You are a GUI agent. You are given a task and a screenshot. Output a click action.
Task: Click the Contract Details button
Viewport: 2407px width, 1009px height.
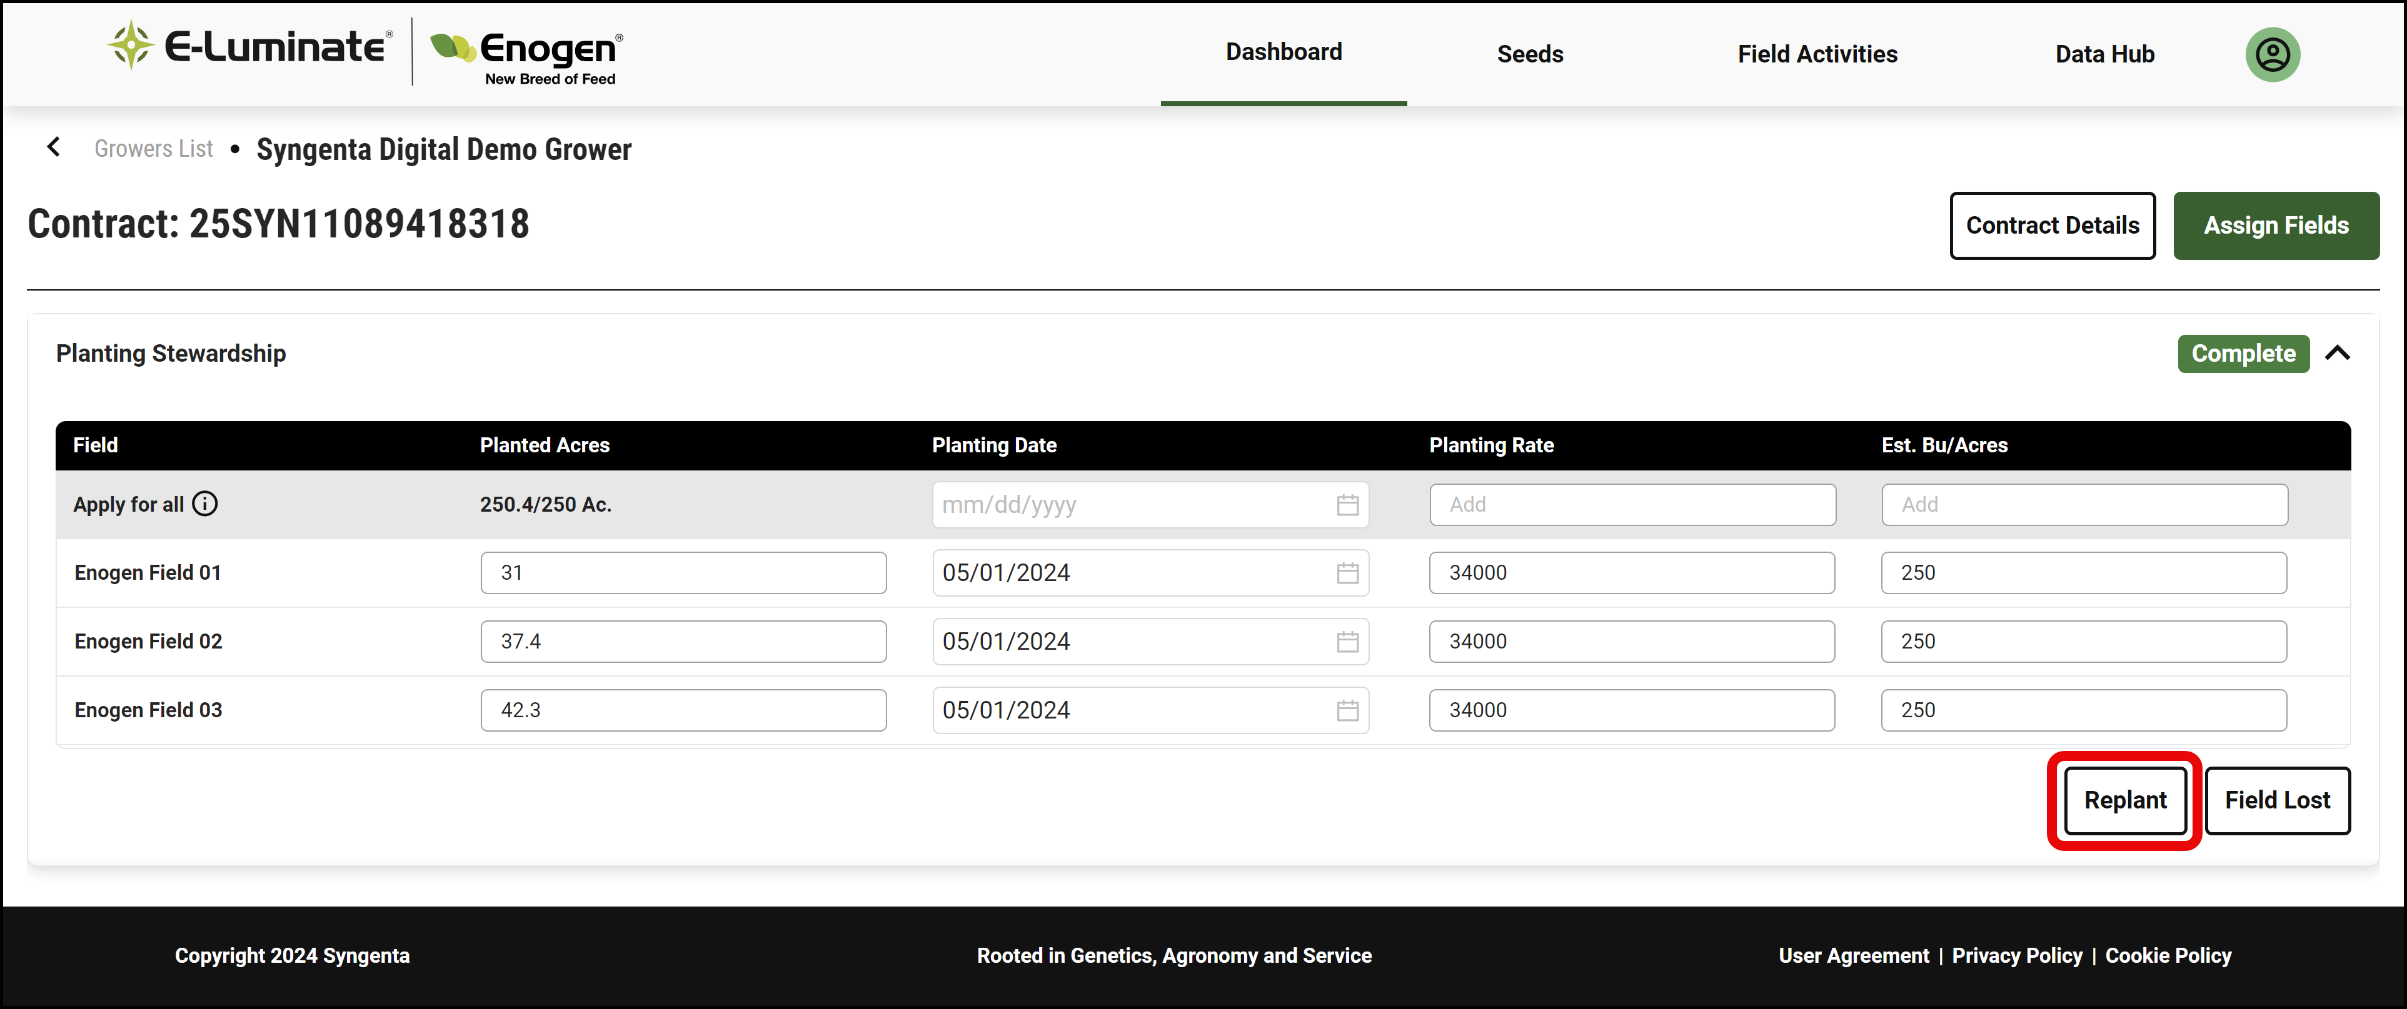click(x=2051, y=226)
